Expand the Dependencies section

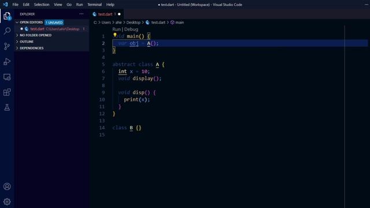click(17, 48)
